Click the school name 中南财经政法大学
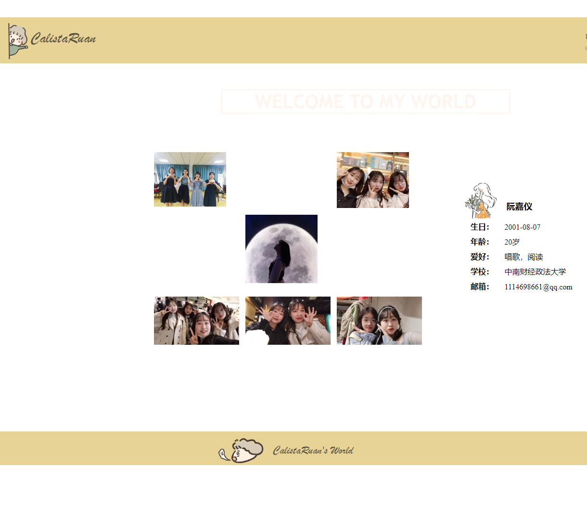The image size is (587, 520). tap(535, 272)
